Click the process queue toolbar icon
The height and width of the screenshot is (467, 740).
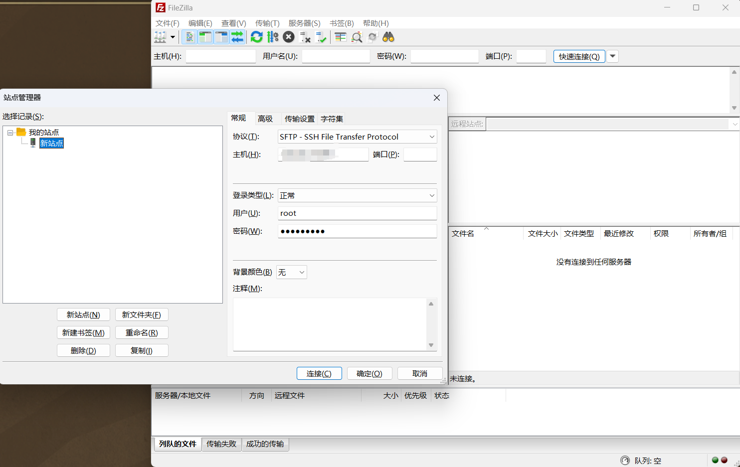click(273, 37)
